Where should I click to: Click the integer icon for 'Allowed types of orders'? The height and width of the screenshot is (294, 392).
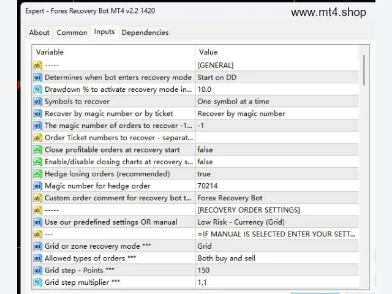(37, 258)
